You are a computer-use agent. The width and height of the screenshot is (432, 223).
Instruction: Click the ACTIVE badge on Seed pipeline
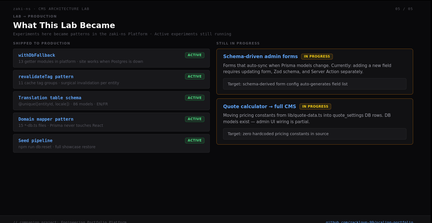pyautogui.click(x=195, y=140)
